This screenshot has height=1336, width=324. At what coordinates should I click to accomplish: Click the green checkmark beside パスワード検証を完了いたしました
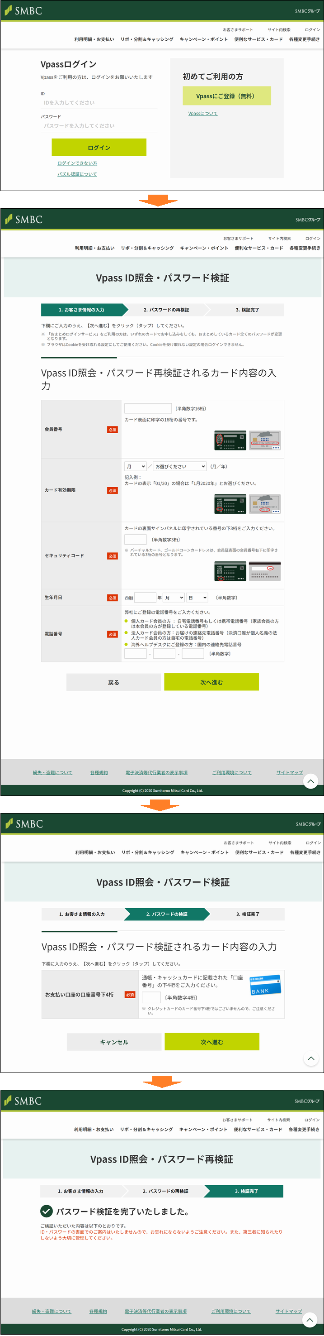[x=47, y=1211]
